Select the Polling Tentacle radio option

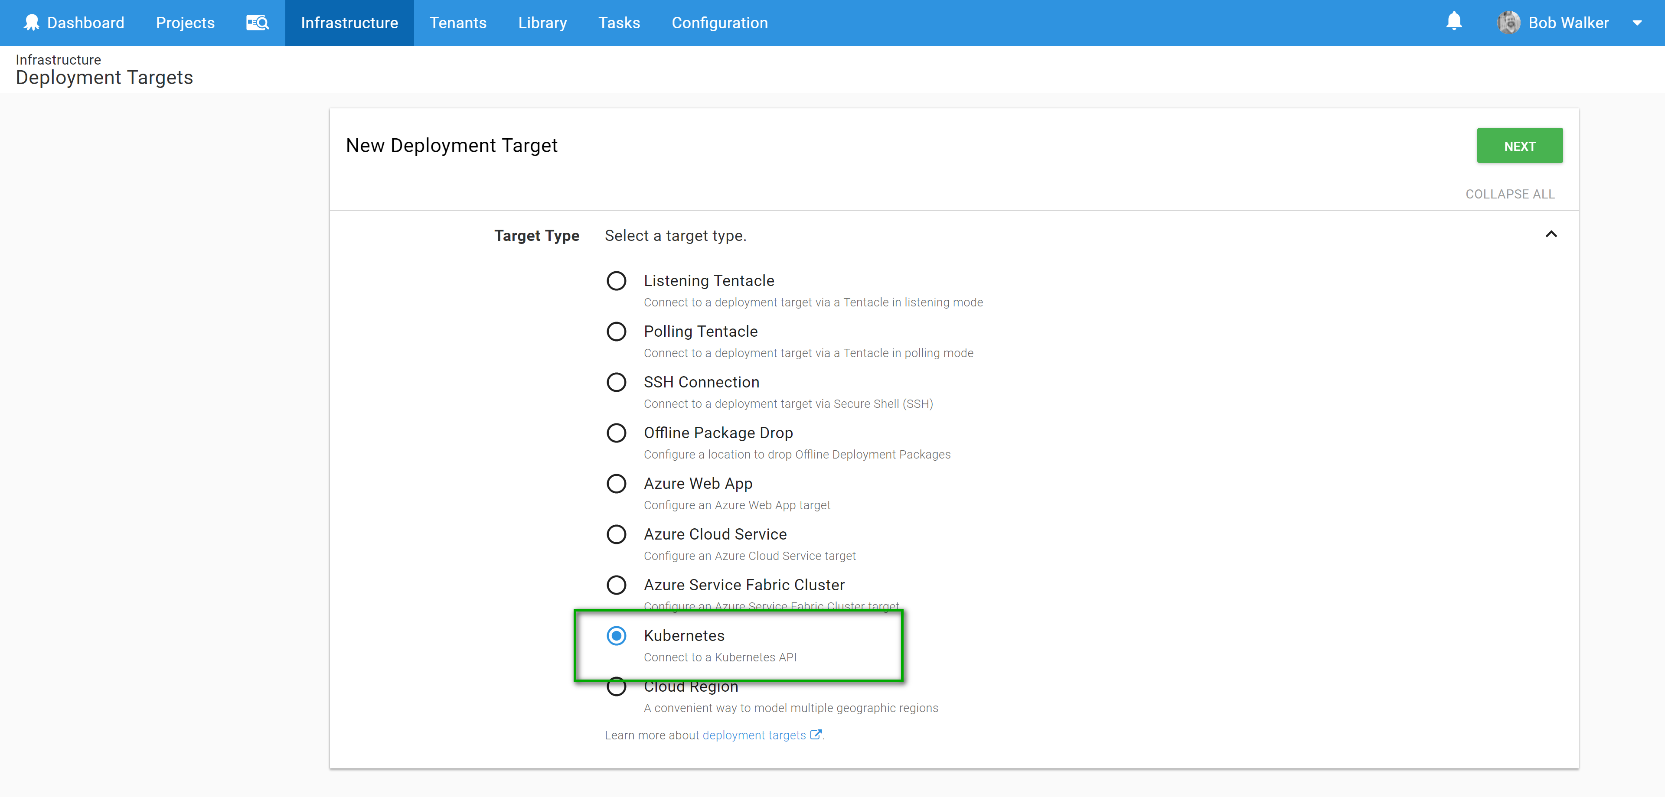[616, 332]
